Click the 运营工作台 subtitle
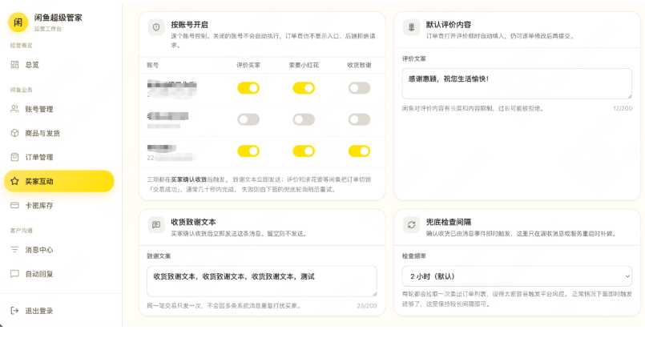The width and height of the screenshot is (645, 338). [48, 29]
